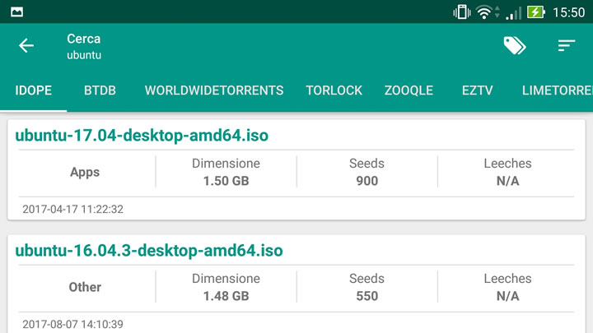
Task: Tap the cellular signal strength icon
Action: pyautogui.click(x=514, y=13)
